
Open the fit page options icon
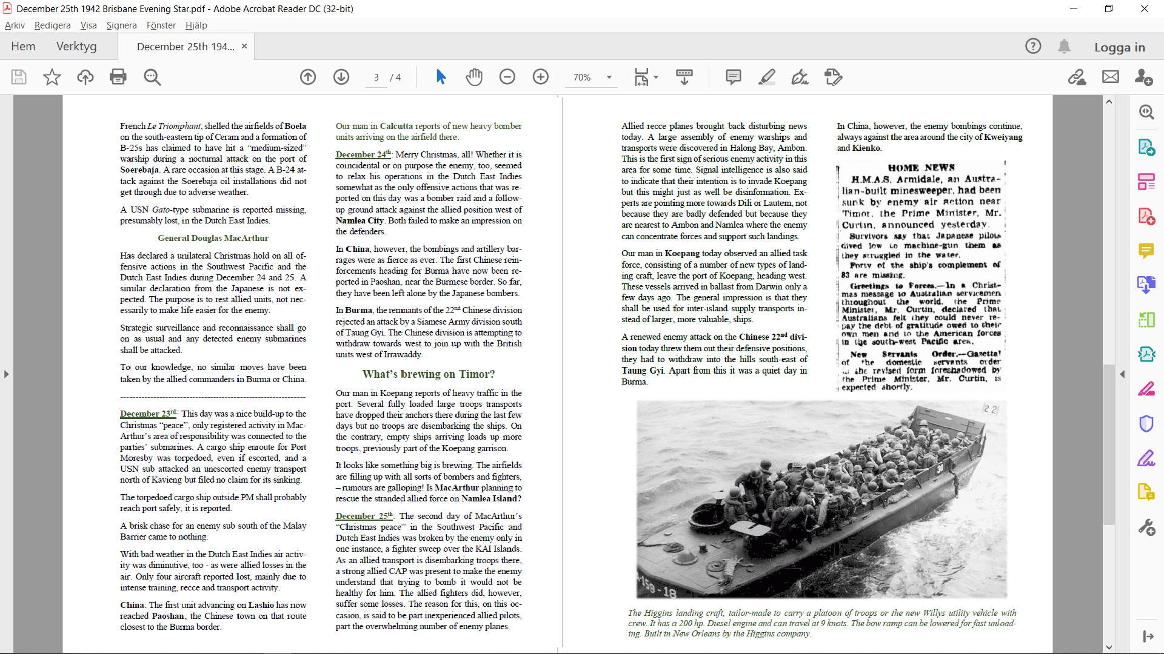coord(645,77)
